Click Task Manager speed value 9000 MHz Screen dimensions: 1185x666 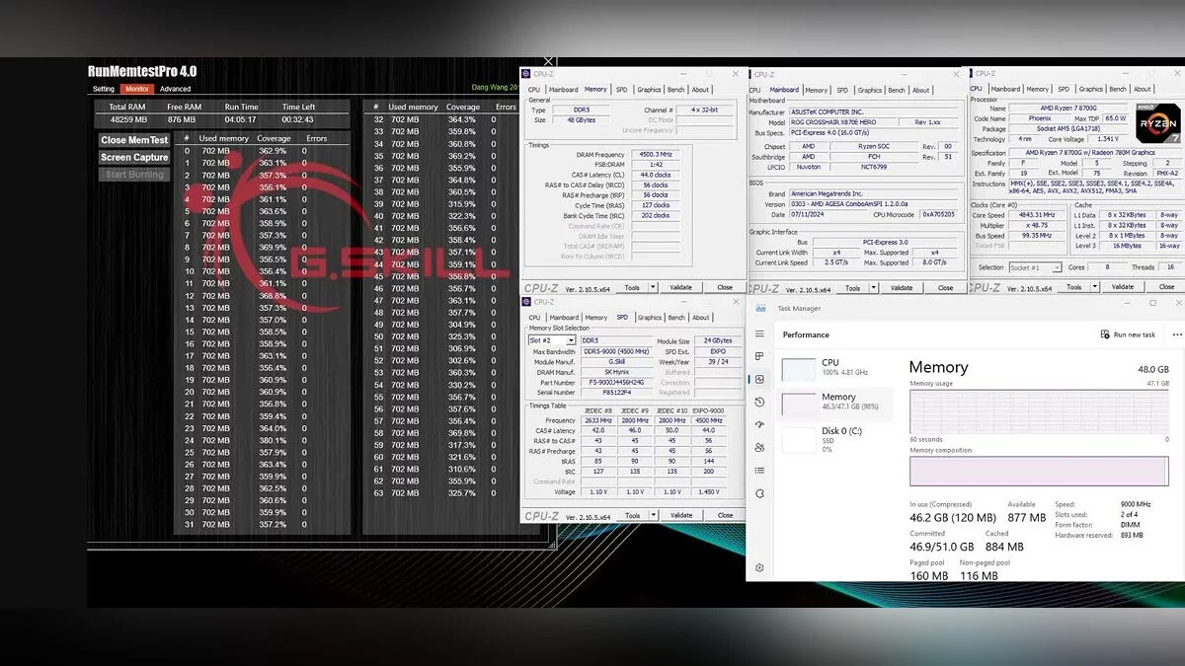pos(1136,504)
